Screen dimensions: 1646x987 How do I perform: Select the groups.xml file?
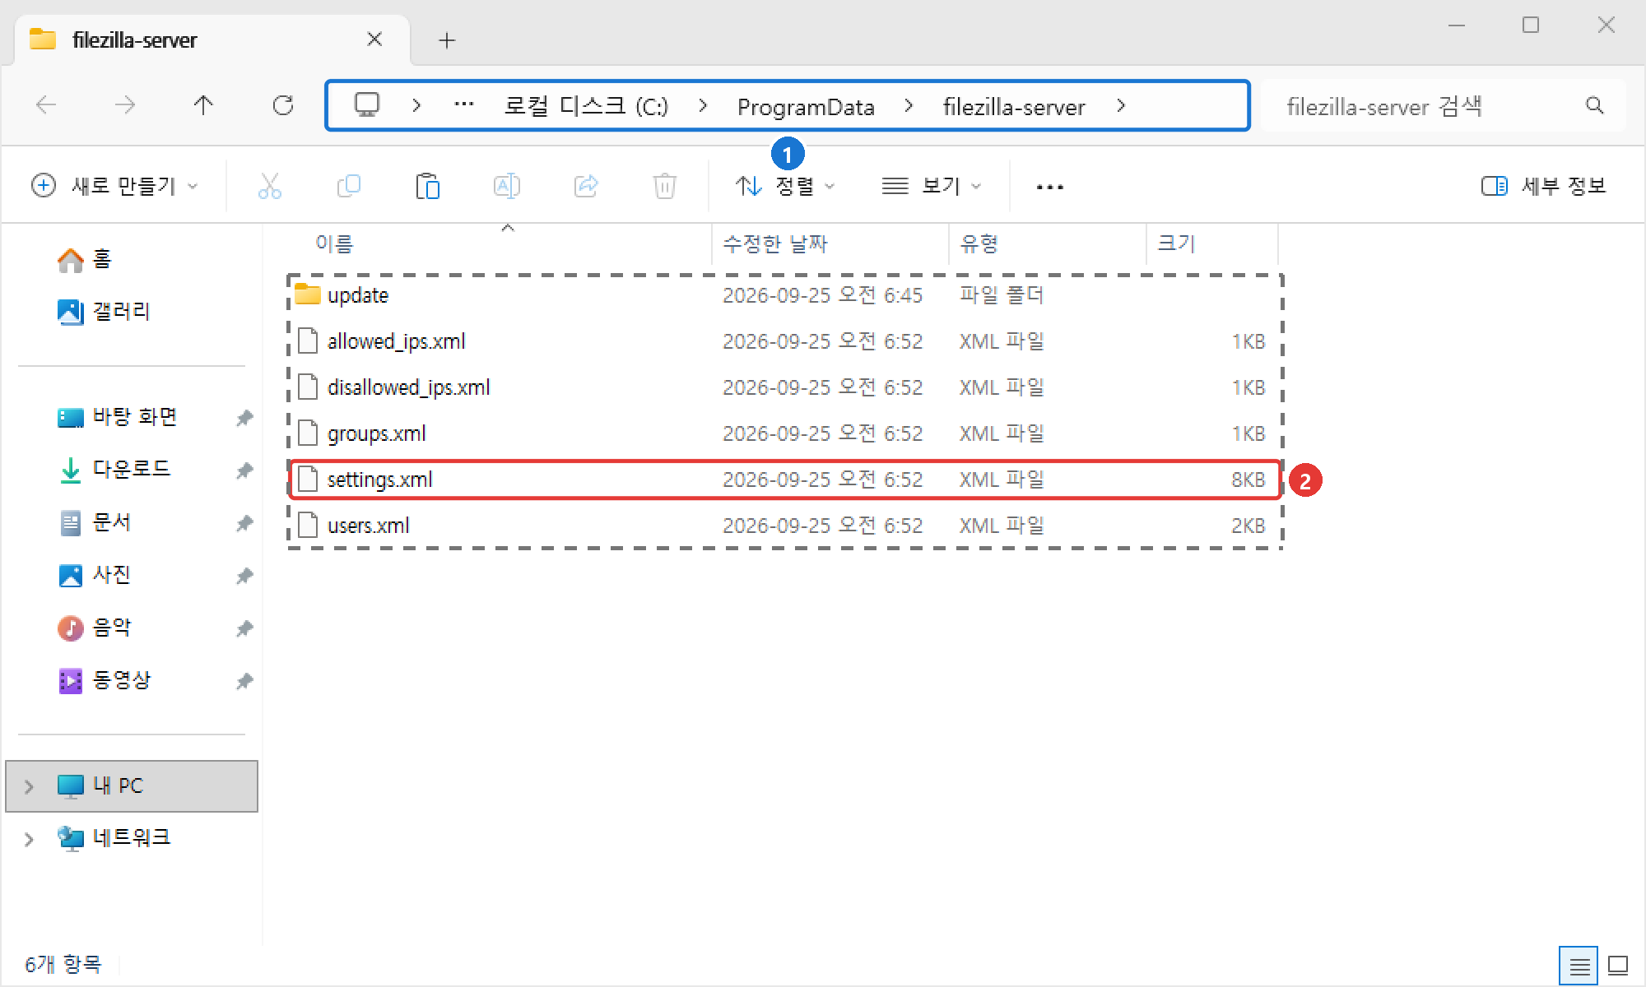point(785,433)
